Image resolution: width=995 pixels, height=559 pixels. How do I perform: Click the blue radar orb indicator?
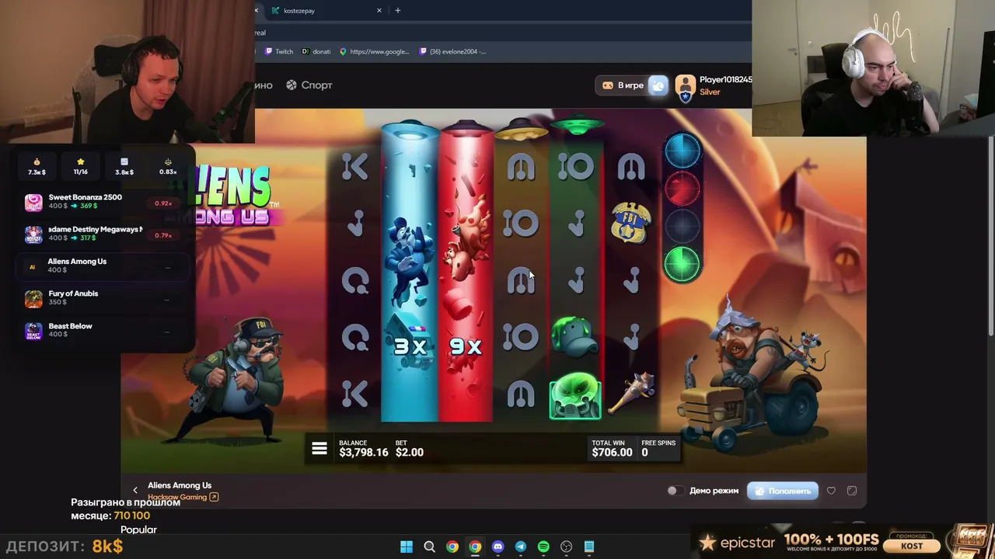[683, 151]
